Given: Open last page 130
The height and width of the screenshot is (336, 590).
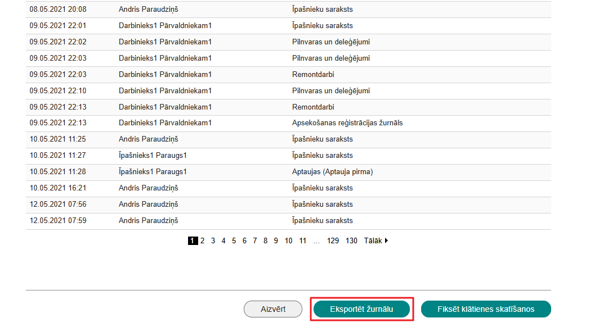Looking at the screenshot, I should [351, 240].
